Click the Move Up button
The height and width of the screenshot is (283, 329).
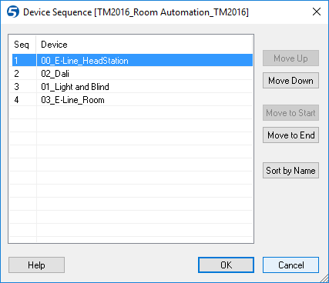click(x=290, y=58)
